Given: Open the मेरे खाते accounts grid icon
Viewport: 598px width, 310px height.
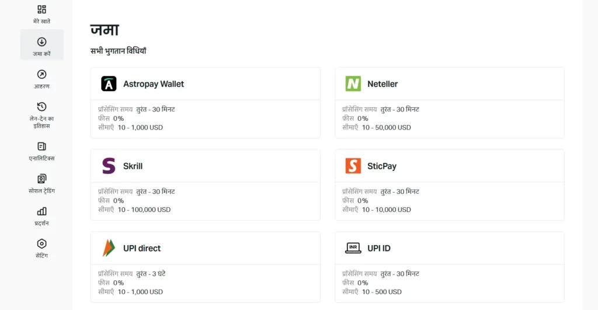Looking at the screenshot, I should click(x=41, y=9).
